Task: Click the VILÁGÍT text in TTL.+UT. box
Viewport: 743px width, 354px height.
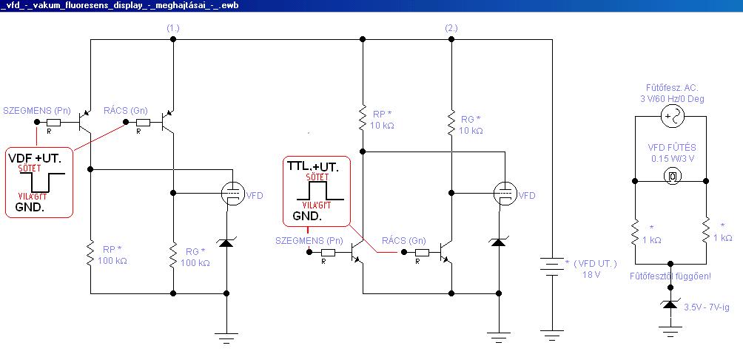Action: [317, 205]
